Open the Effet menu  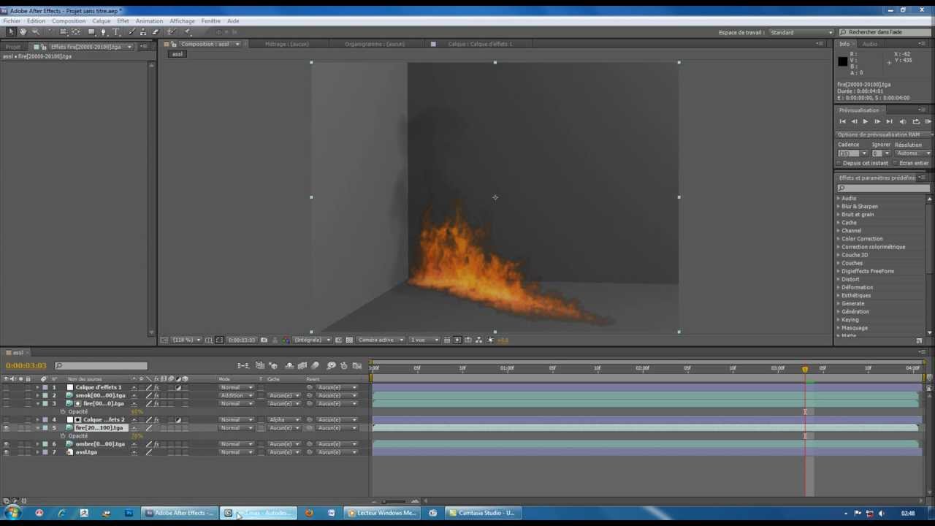coord(123,21)
